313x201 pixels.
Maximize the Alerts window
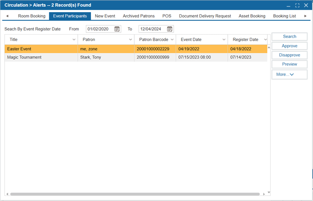[298, 5]
